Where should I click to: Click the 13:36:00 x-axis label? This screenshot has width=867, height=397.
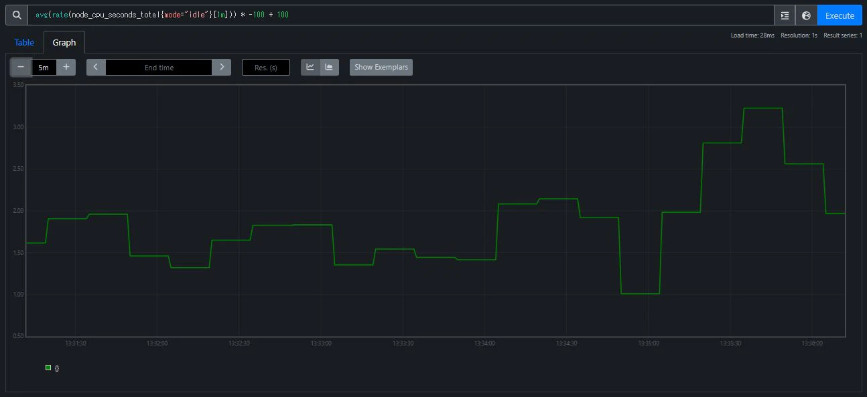point(812,343)
